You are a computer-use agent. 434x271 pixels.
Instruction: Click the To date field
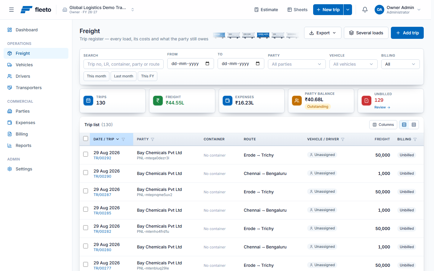pos(241,64)
